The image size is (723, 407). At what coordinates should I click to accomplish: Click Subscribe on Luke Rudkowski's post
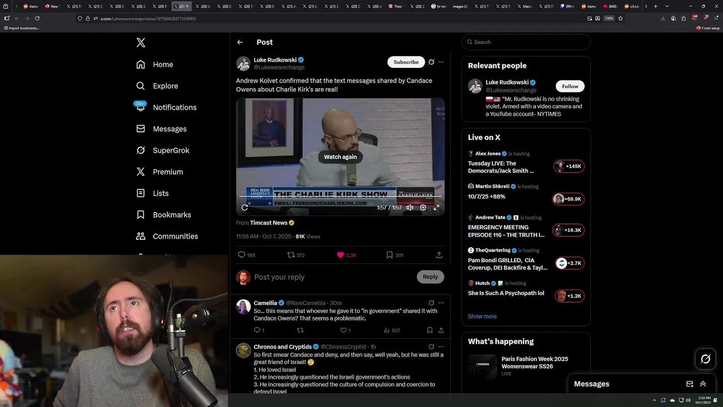point(406,62)
